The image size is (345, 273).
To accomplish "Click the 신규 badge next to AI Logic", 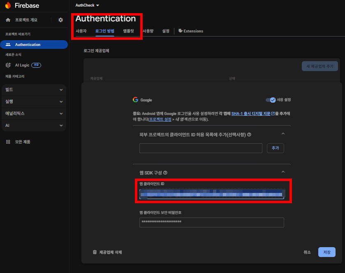I will [x=36, y=65].
